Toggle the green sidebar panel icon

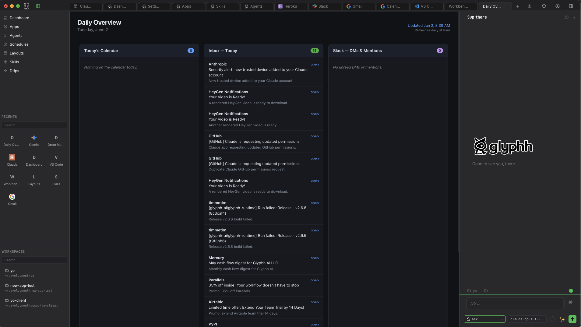coord(38,6)
